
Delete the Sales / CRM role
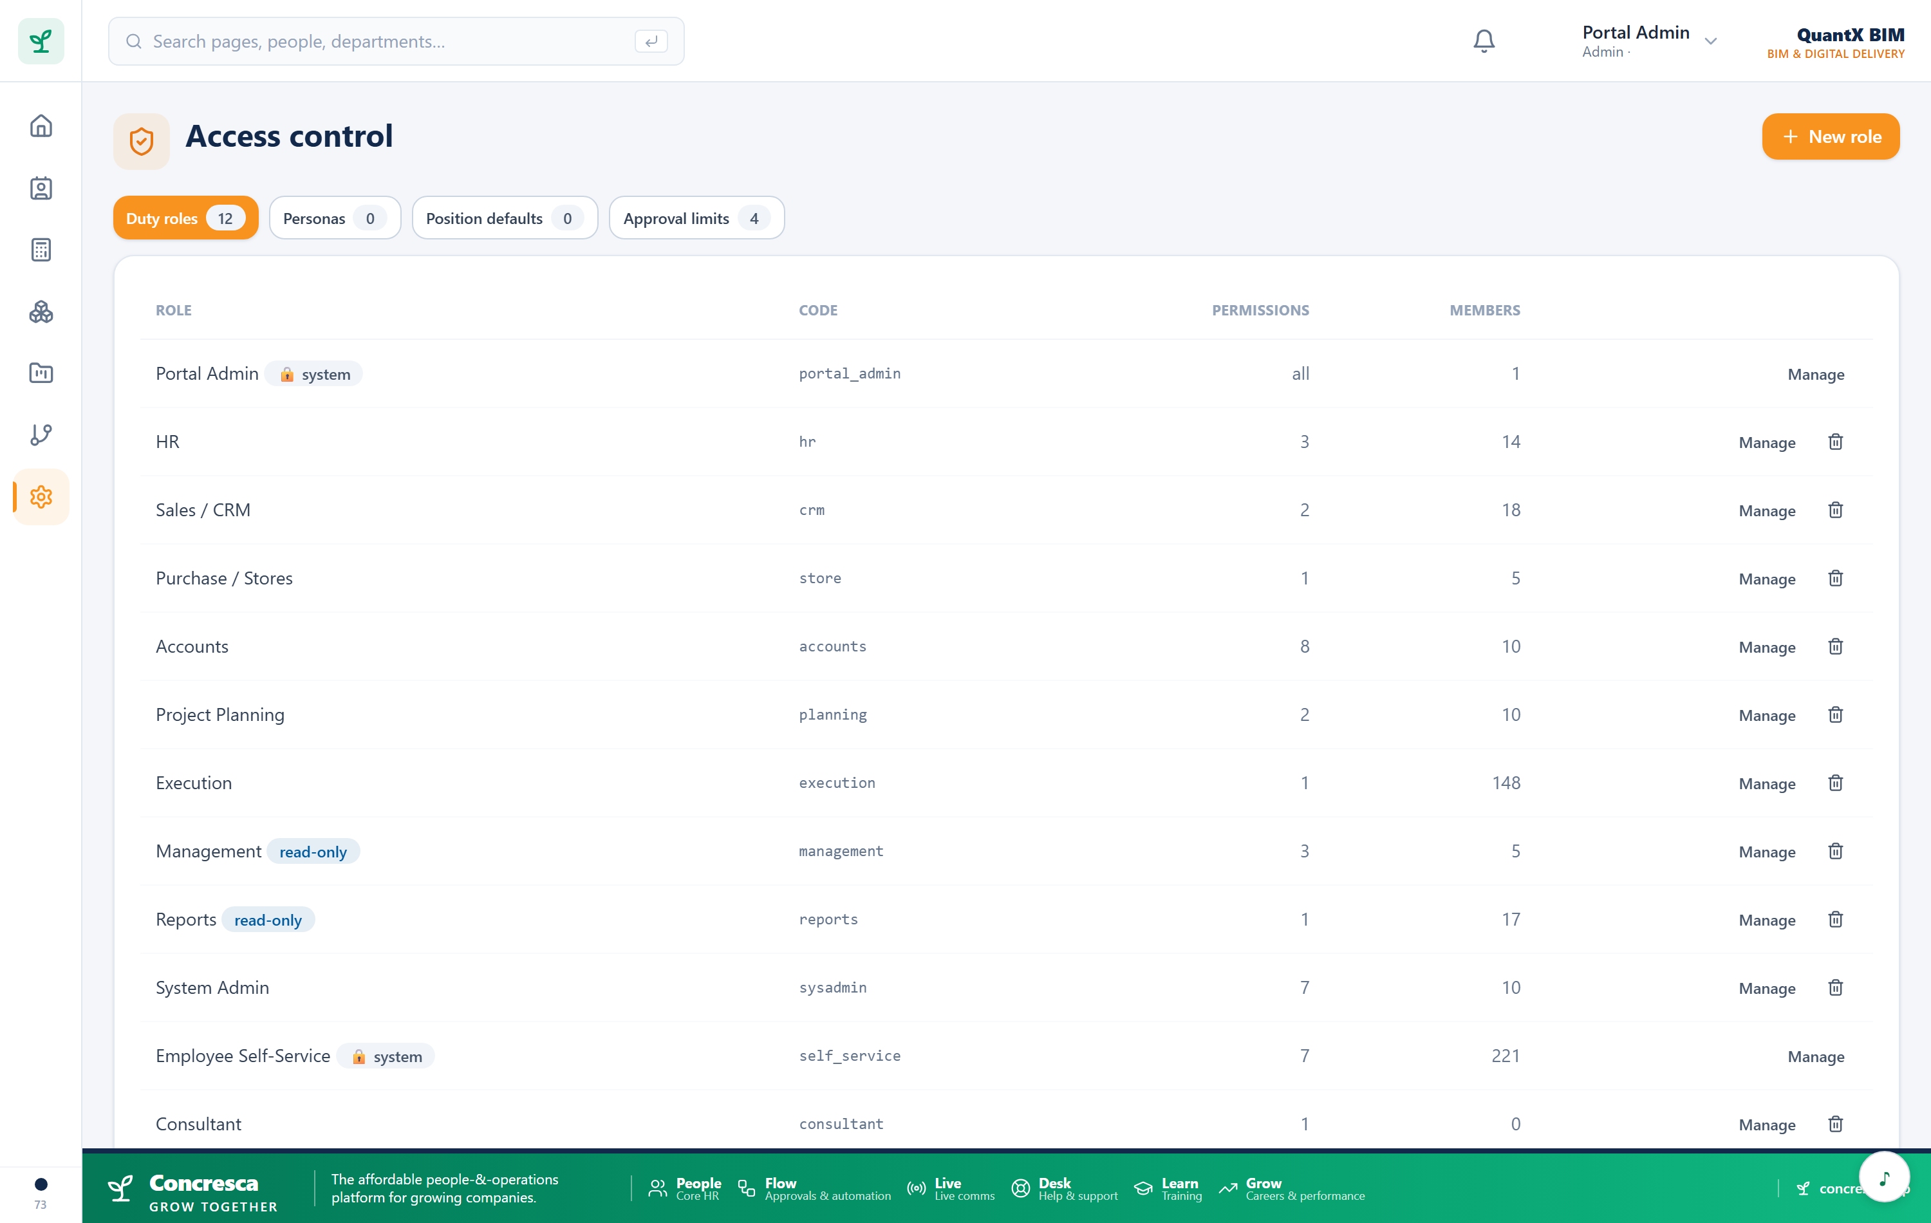coord(1834,510)
